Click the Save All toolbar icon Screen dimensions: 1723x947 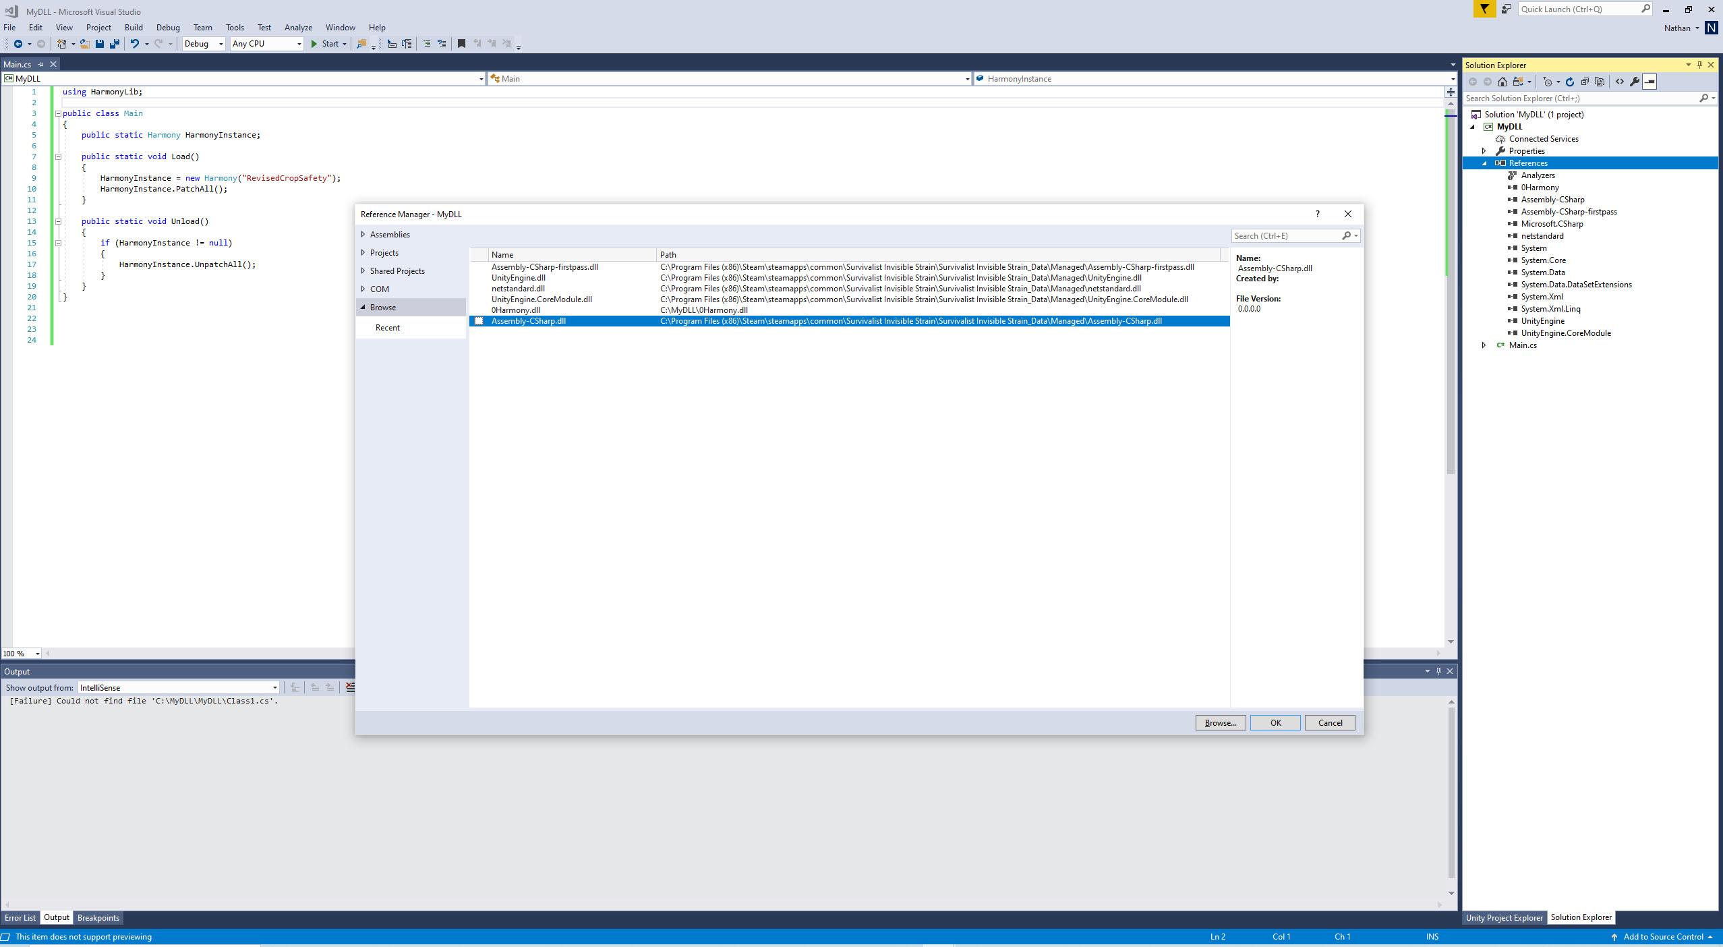115,44
